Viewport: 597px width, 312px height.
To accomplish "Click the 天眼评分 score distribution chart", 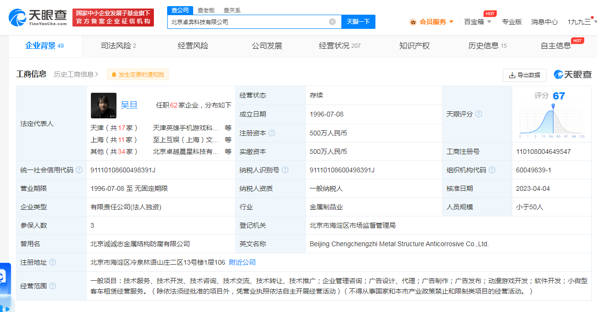I will pos(552,121).
